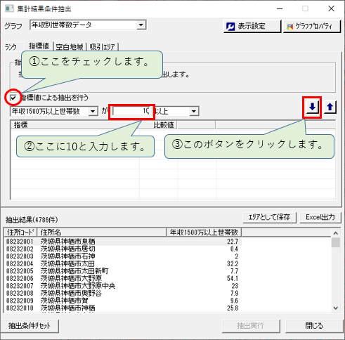Click scroll-down arrow of results list
The image size is (345, 340).
click(336, 308)
